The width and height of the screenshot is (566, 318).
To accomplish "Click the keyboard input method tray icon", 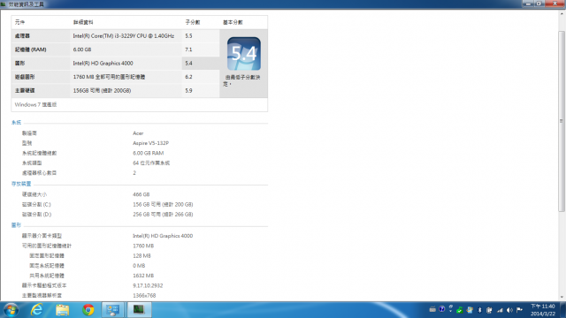I will [432, 309].
